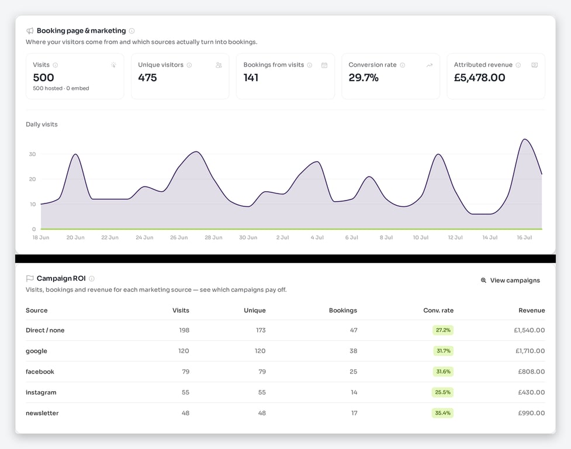Click the £1,540.00 revenue cell

(529, 330)
